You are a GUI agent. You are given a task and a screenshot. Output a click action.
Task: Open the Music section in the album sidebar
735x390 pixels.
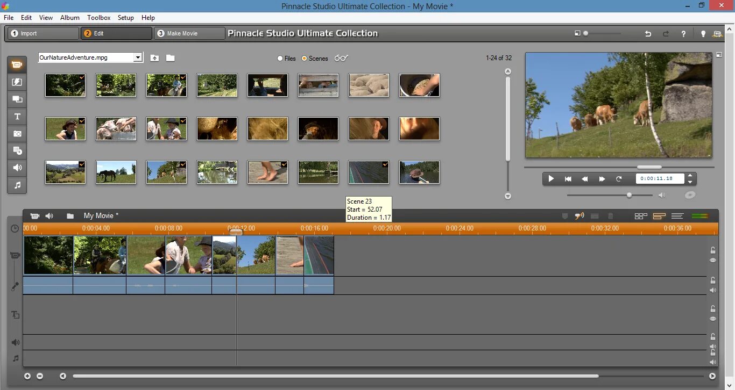17,185
